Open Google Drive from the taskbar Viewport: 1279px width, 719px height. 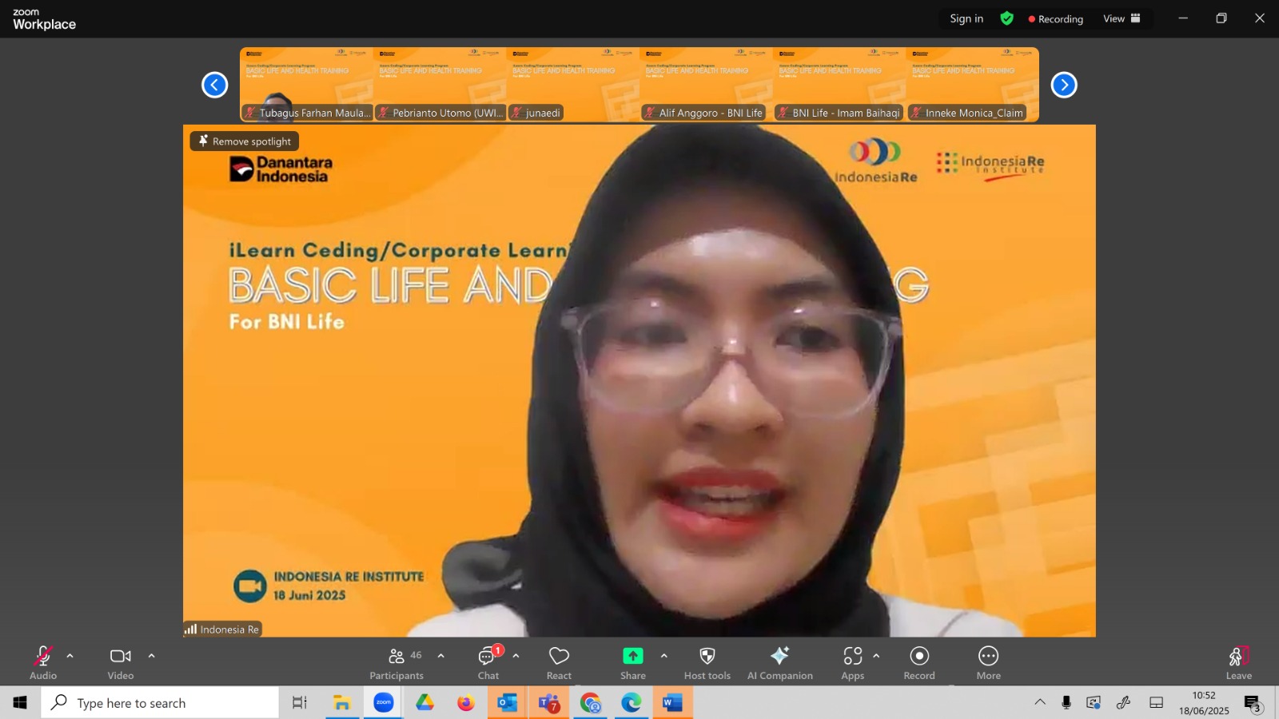pyautogui.click(x=424, y=703)
